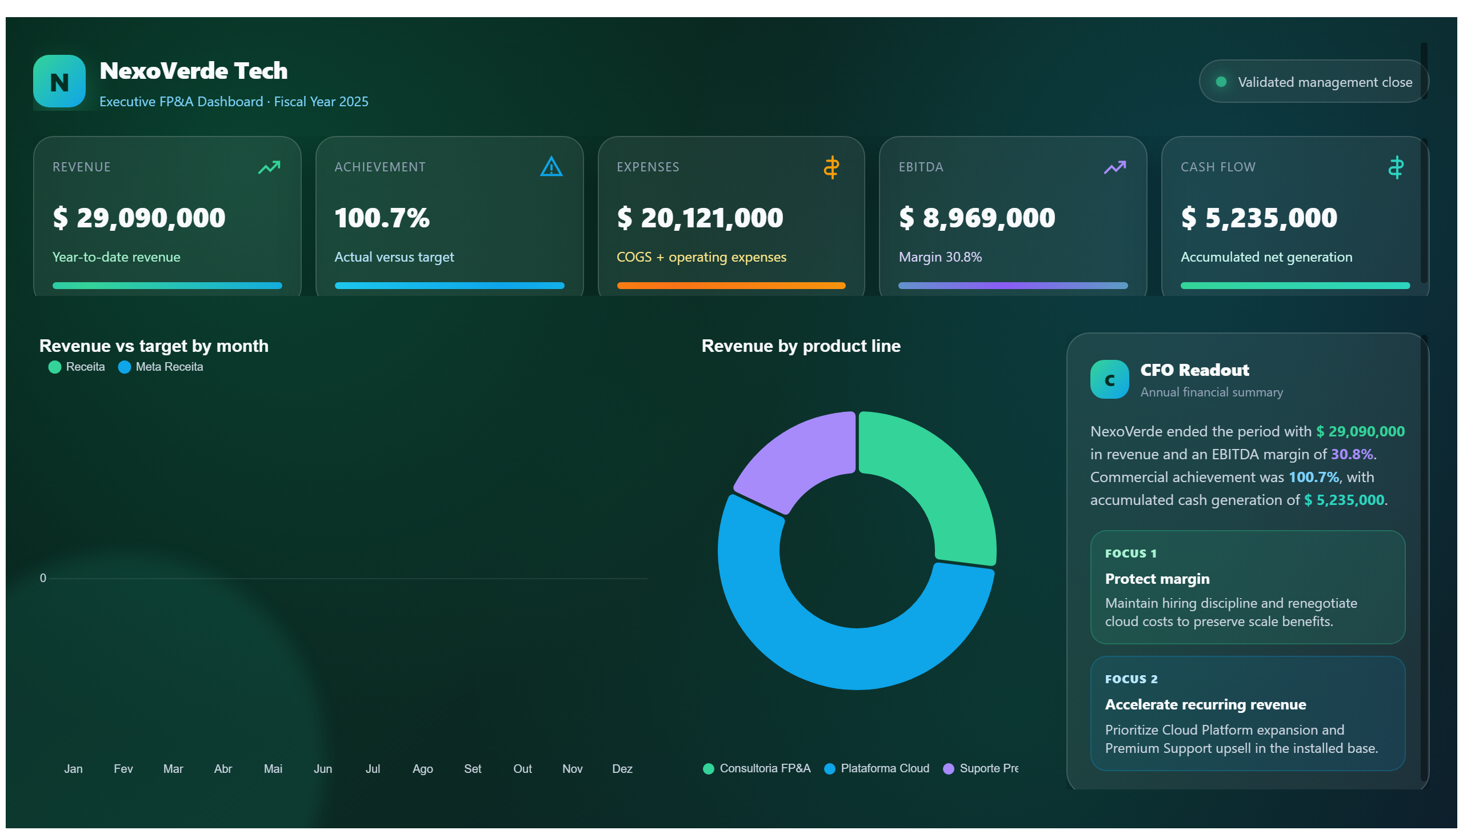This screenshot has height=834, width=1463.
Task: Click the $ 20,121,000 expenses value
Action: coord(699,218)
